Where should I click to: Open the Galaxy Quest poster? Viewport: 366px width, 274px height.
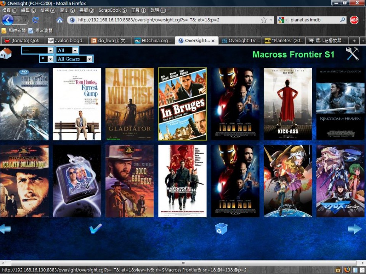click(x=77, y=181)
